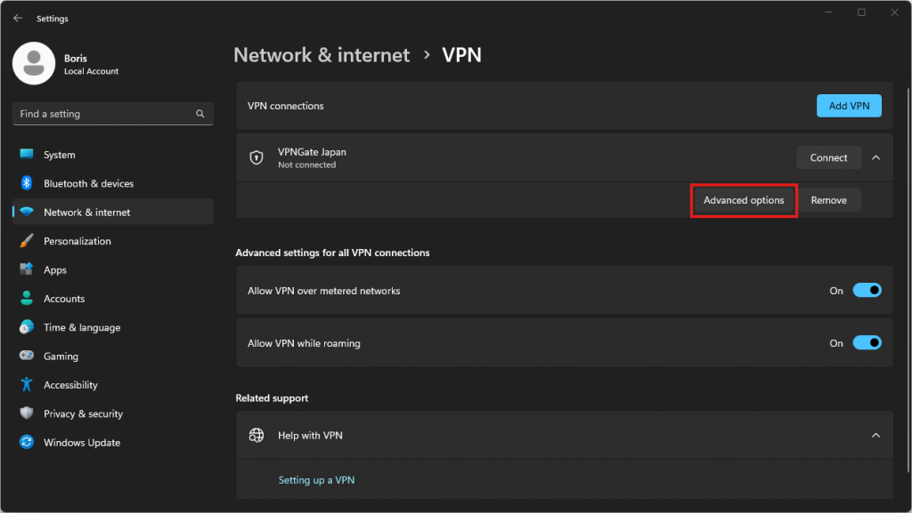Click the Privacy & security shield icon
Image resolution: width=912 pixels, height=513 pixels.
(x=27, y=413)
